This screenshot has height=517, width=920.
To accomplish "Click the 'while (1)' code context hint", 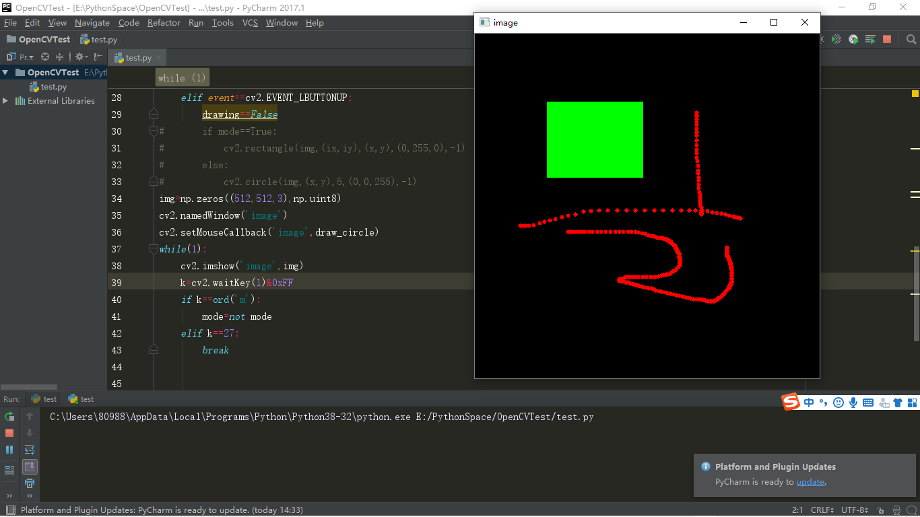I will pos(182,78).
